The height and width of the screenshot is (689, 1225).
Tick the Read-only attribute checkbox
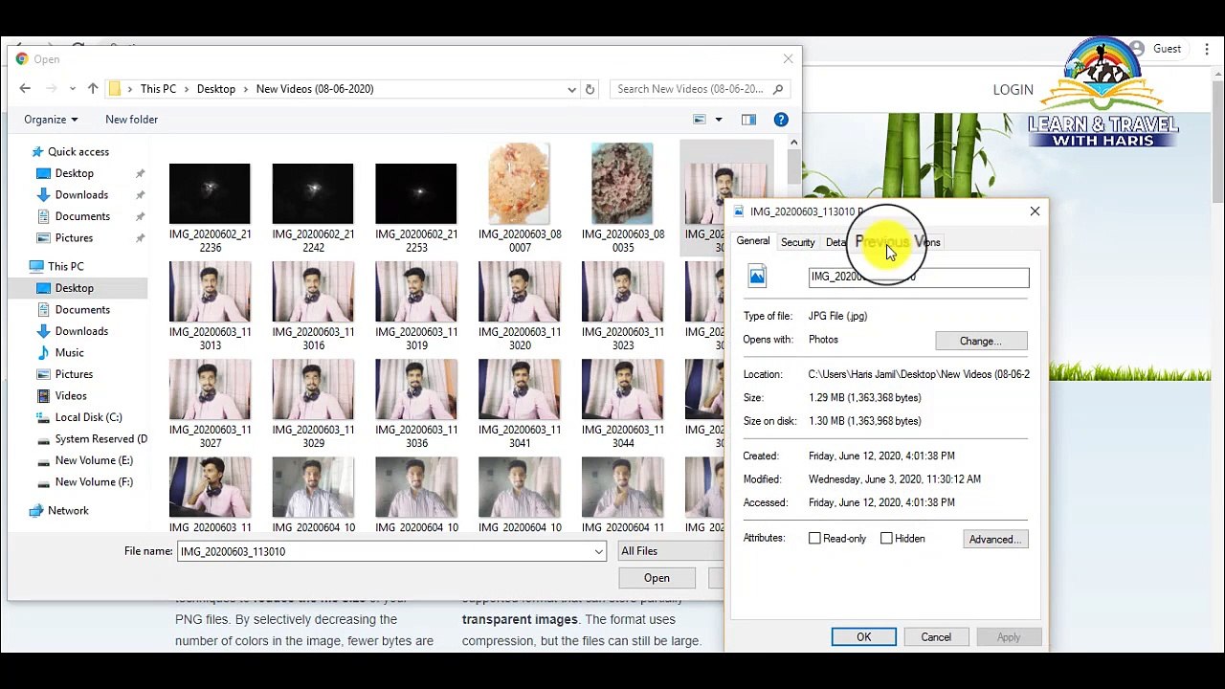pos(815,539)
